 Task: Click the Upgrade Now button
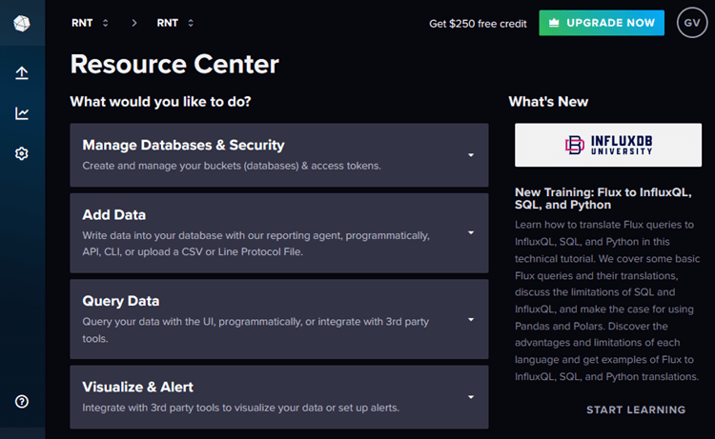[602, 23]
